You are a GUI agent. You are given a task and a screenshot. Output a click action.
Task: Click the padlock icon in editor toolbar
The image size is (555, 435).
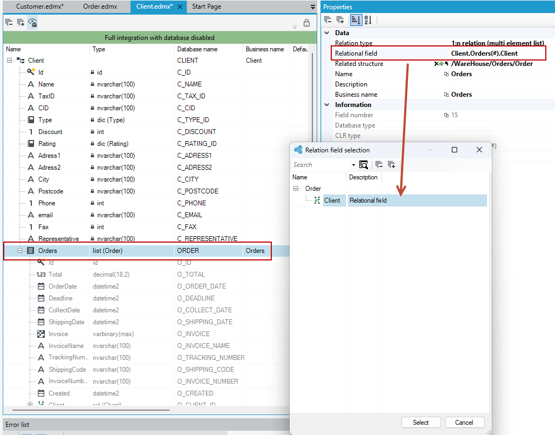[x=306, y=23]
